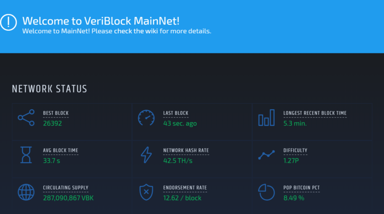The image size is (384, 214).
Task: Click the '8.49 %' value
Action: [x=294, y=198]
